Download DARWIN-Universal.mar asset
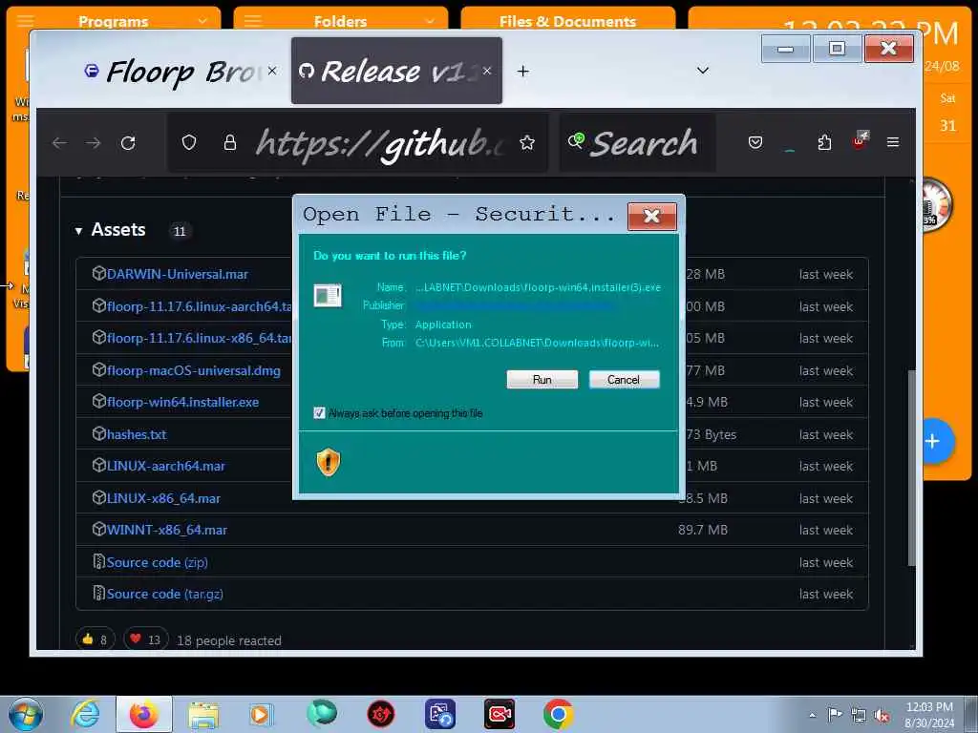The width and height of the screenshot is (978, 733). 177,274
